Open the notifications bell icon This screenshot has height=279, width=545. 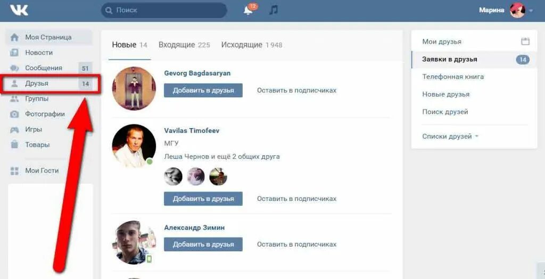248,11
